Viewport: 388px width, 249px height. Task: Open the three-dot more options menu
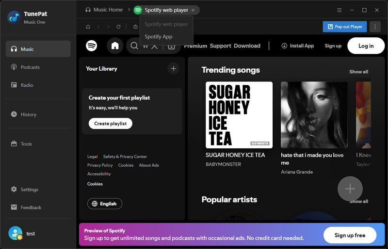[375, 27]
